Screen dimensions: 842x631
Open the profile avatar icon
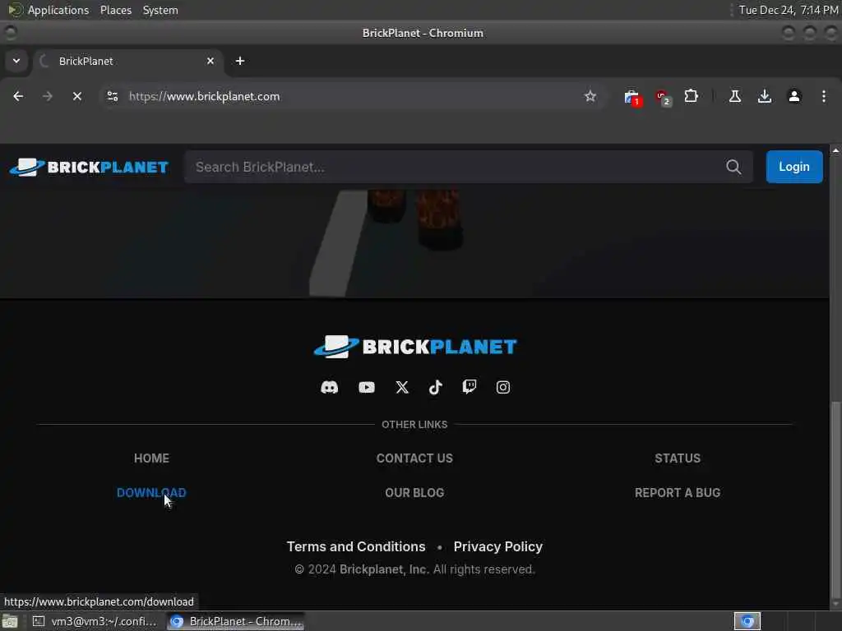794,96
